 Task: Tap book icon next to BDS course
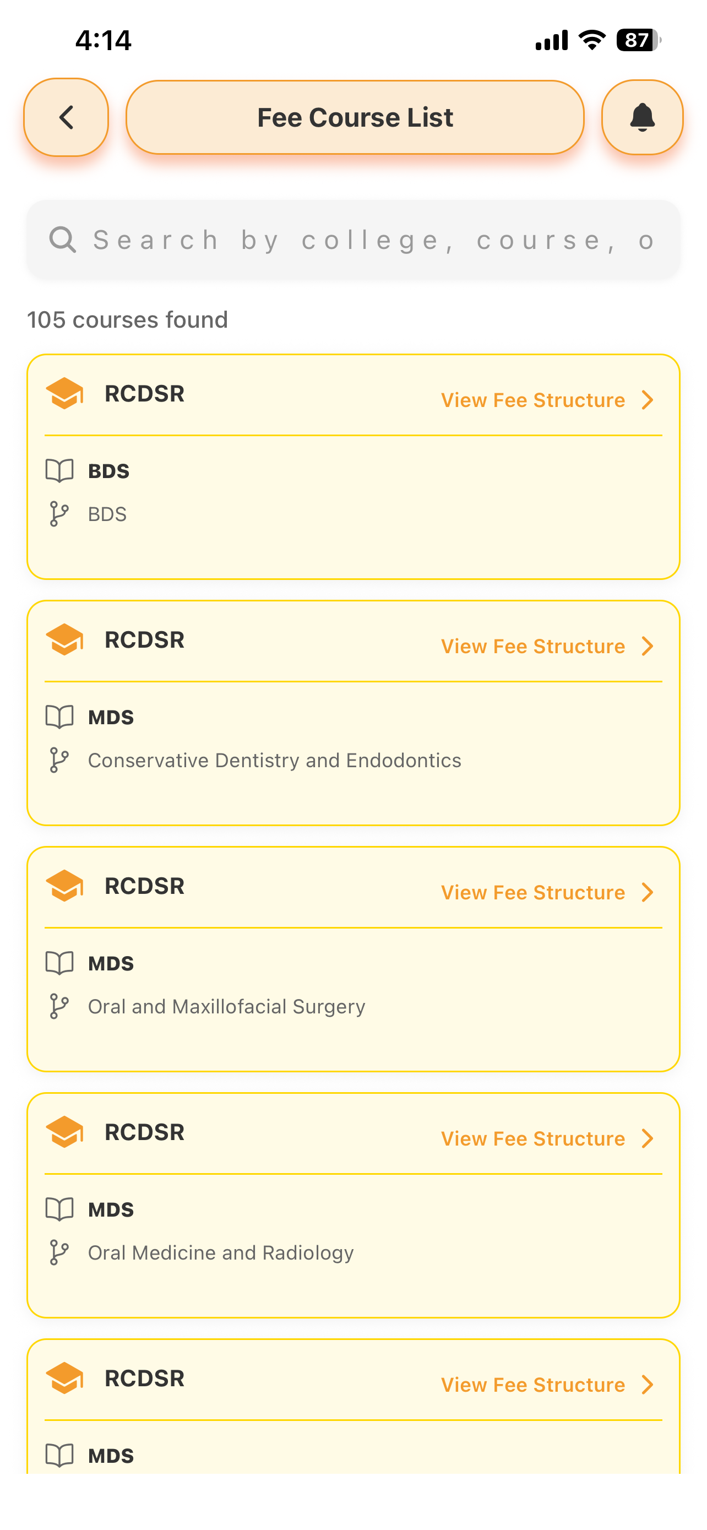(59, 470)
